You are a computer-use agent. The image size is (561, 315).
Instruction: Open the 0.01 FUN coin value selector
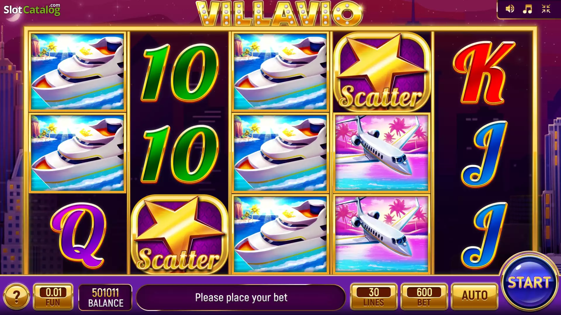click(53, 297)
